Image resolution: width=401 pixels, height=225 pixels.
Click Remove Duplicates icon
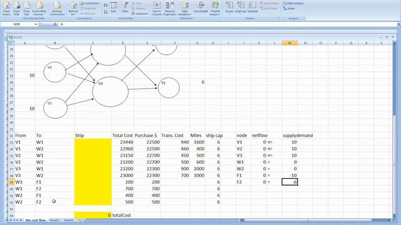coord(170,8)
